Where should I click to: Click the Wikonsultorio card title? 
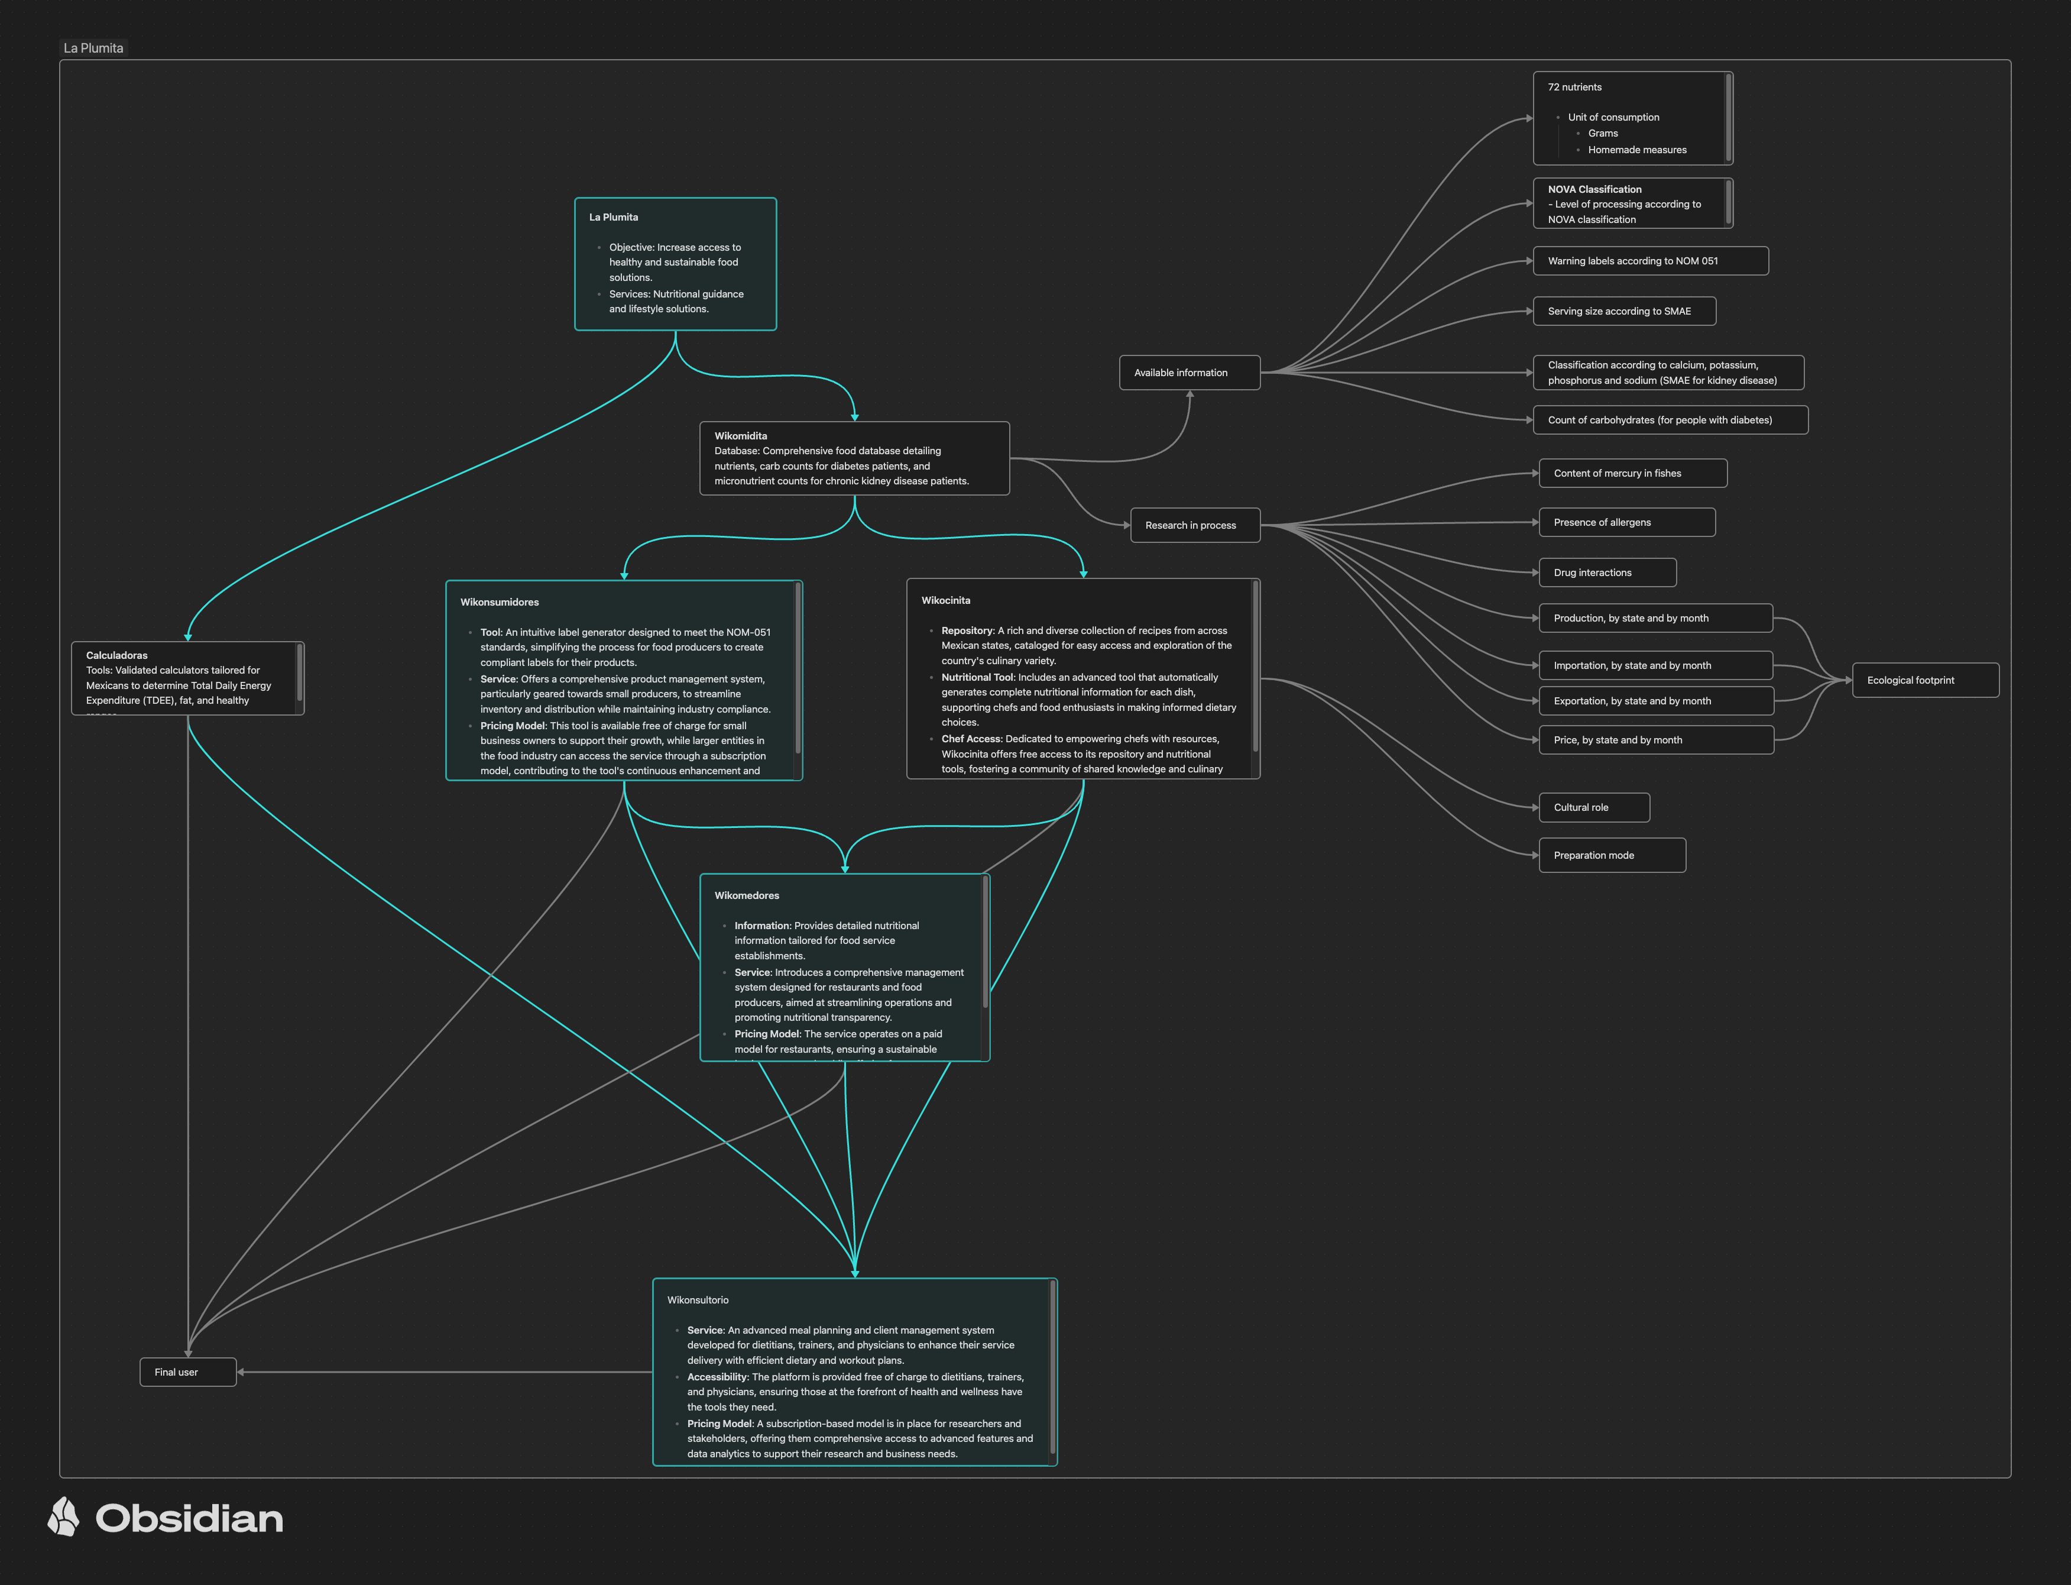pyautogui.click(x=698, y=1300)
